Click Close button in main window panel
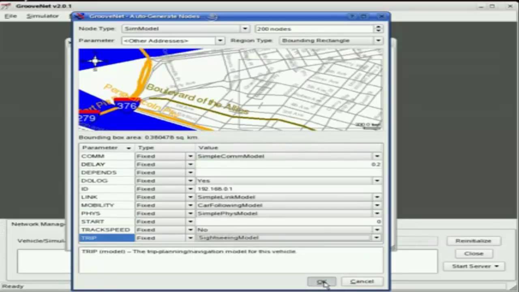 pyautogui.click(x=474, y=253)
